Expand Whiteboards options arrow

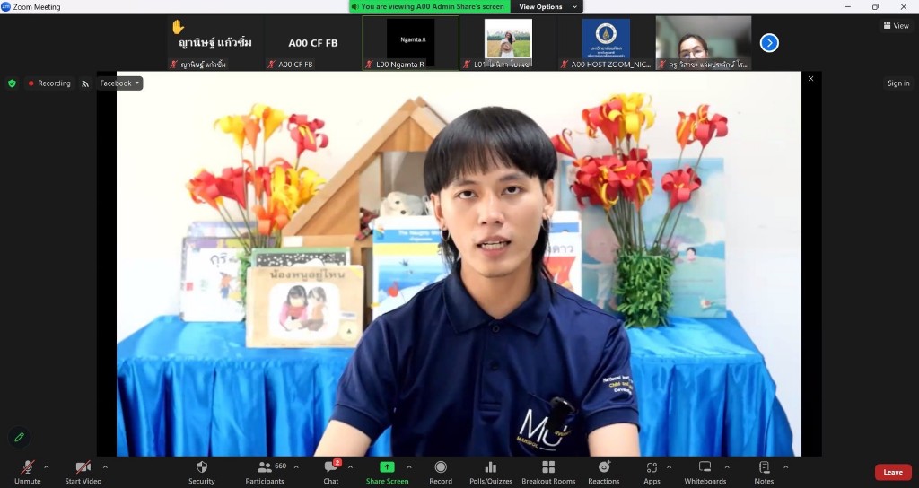pos(727,466)
